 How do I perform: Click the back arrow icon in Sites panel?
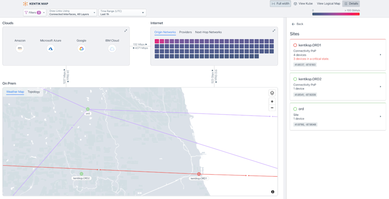293,24
